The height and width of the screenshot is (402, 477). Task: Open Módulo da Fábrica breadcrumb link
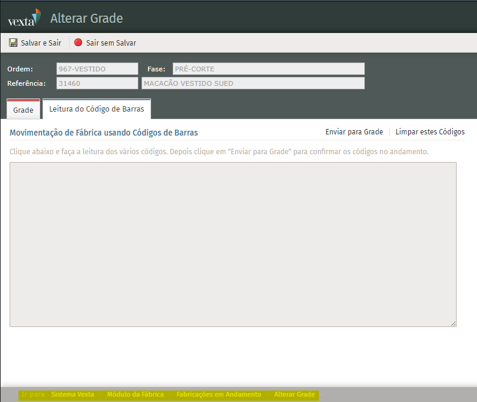pos(135,395)
